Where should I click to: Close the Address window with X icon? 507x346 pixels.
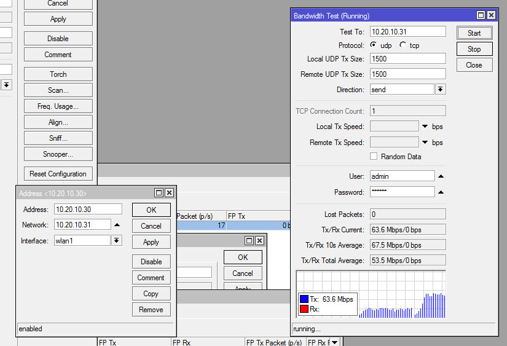coord(169,193)
